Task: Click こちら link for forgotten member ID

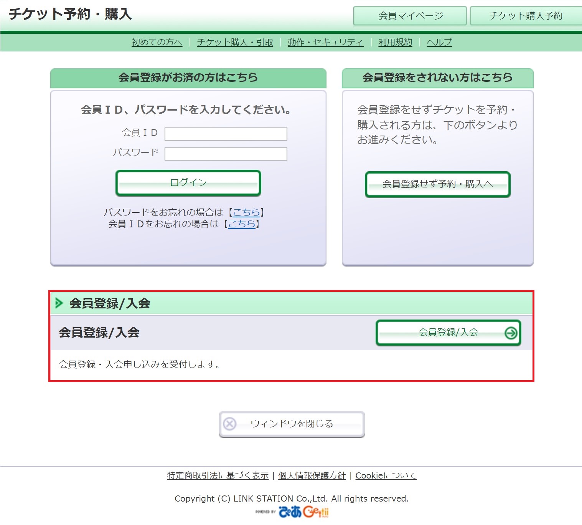Action: (242, 224)
